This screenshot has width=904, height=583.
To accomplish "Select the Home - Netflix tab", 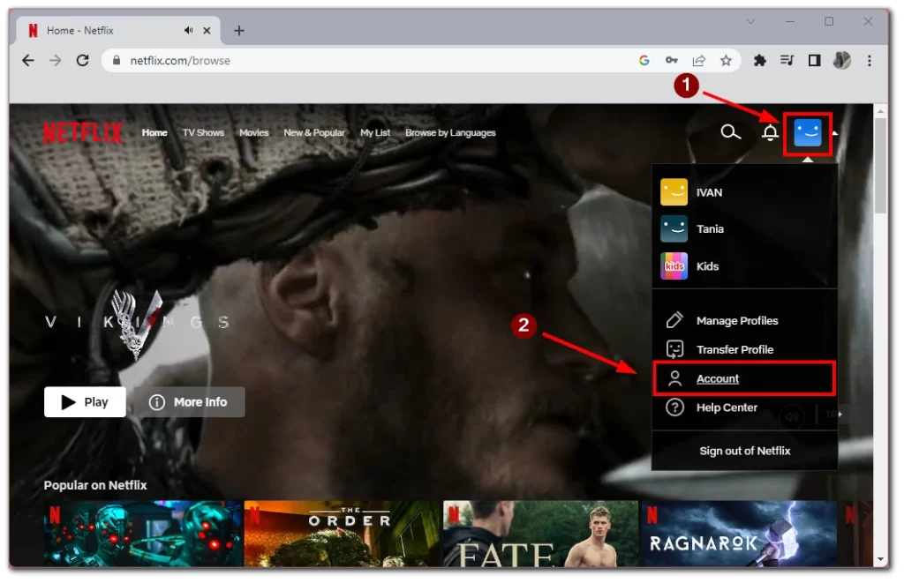I will tap(117, 31).
